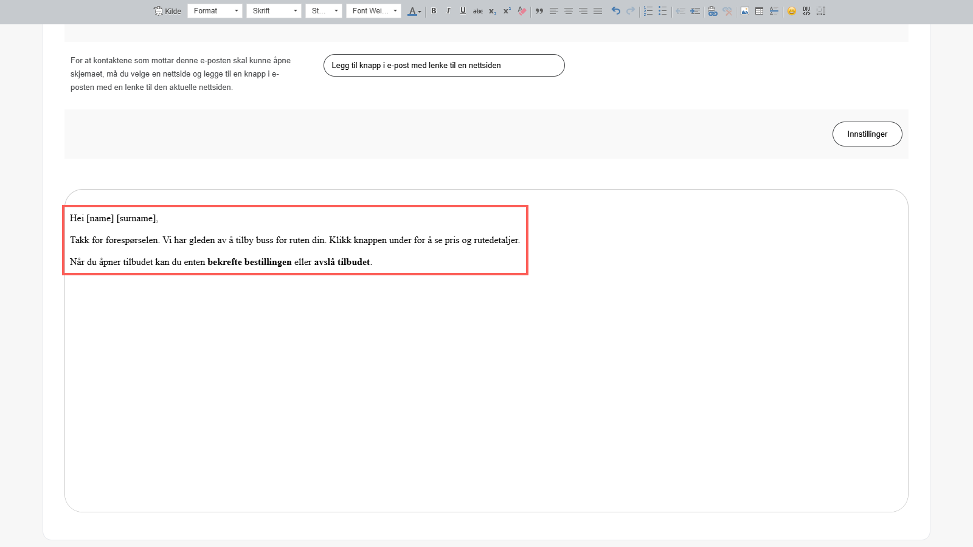The height and width of the screenshot is (547, 973).
Task: Insert a bulleted list
Action: tap(663, 11)
